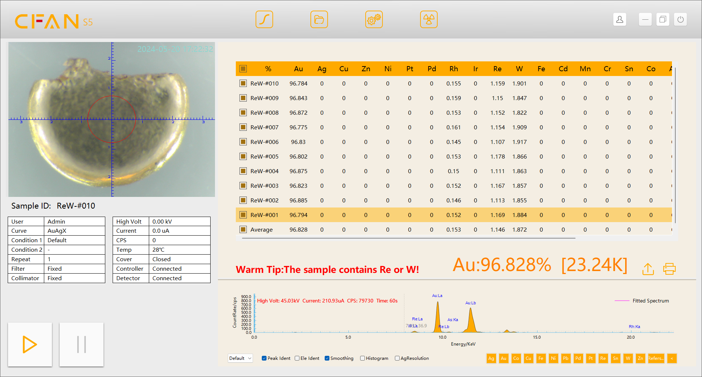702x377 pixels.
Task: Open the curve/spectrum icon in top toolbar
Action: click(x=264, y=19)
